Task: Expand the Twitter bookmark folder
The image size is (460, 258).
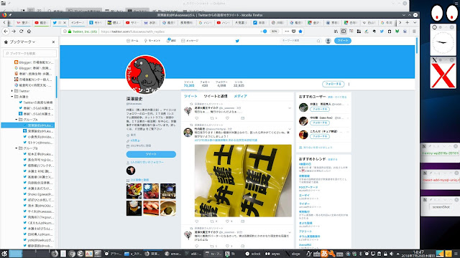Action: [x=12, y=91]
